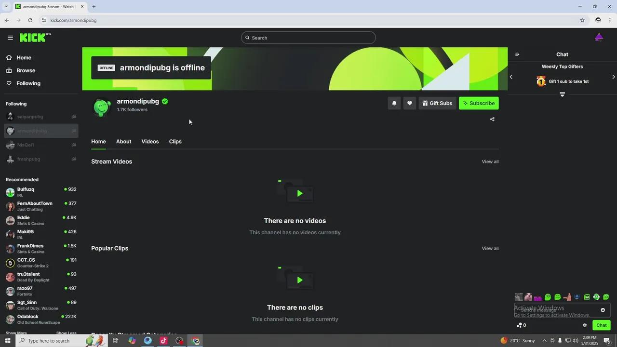Open the Chrome tab search dropdown
Image resolution: width=617 pixels, height=347 pixels.
(6, 7)
